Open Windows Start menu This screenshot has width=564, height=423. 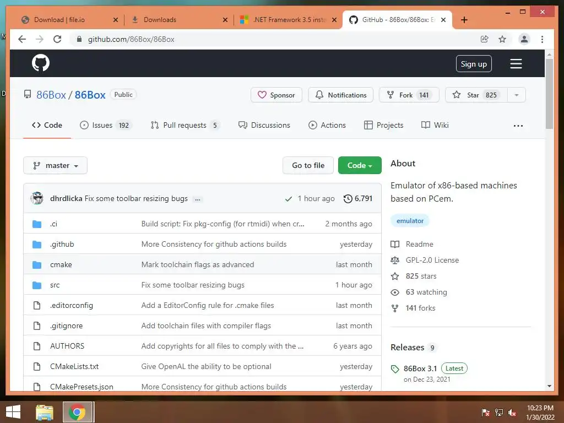[x=13, y=412]
